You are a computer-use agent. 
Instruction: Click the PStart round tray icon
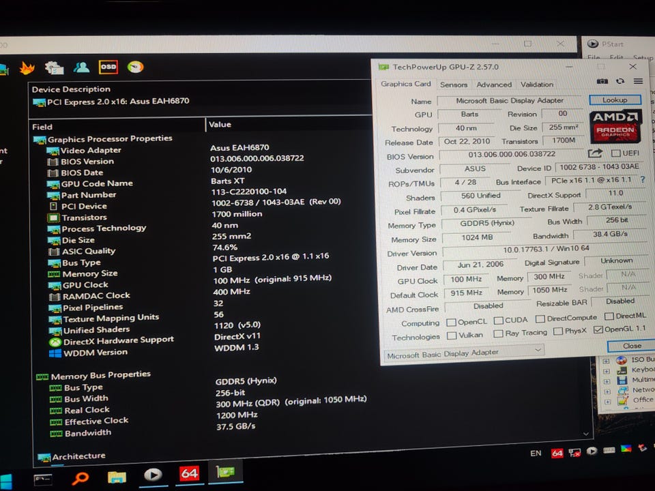coord(592,451)
